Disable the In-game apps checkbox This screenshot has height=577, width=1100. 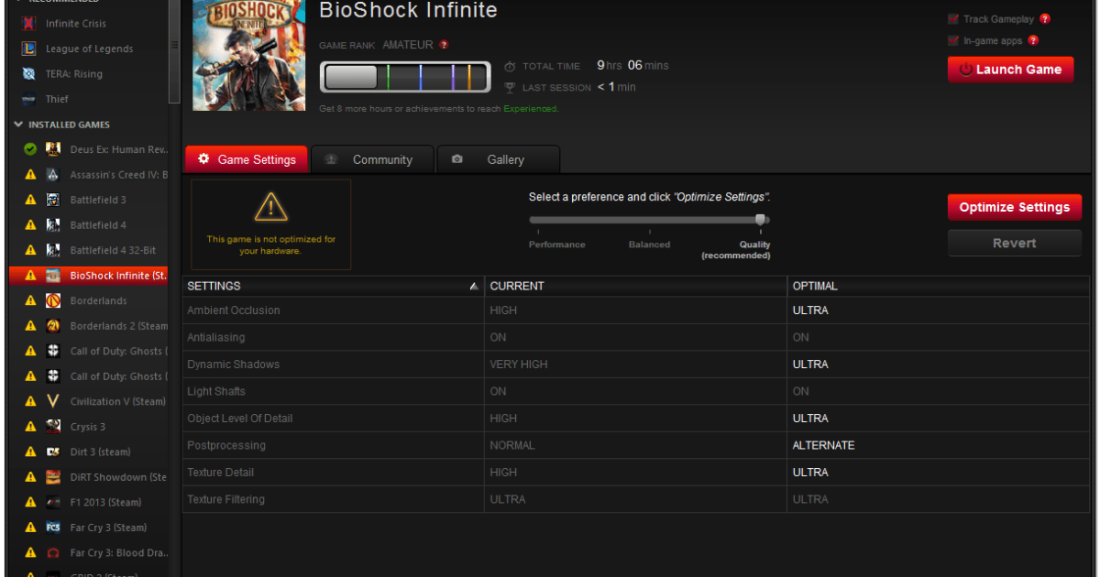pyautogui.click(x=951, y=40)
